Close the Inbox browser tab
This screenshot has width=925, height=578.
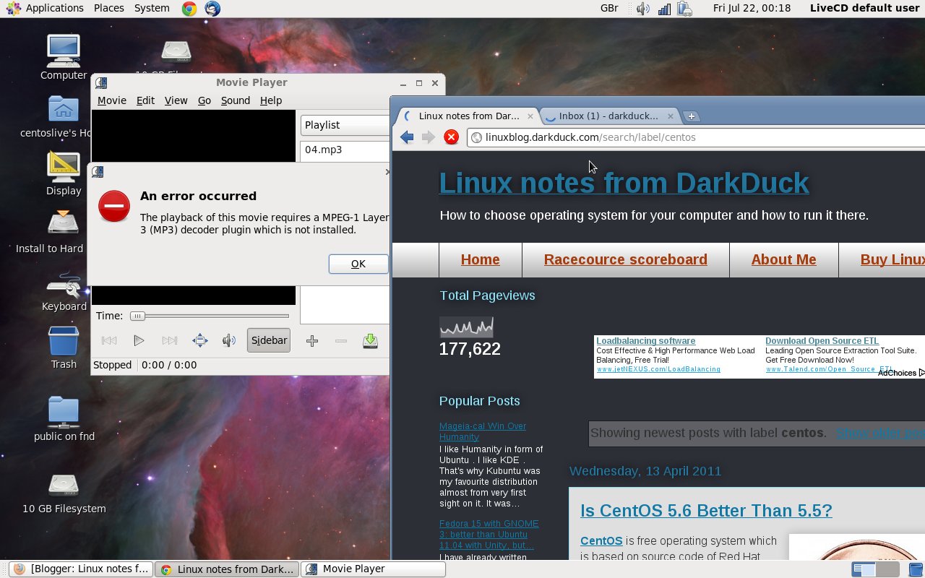671,116
